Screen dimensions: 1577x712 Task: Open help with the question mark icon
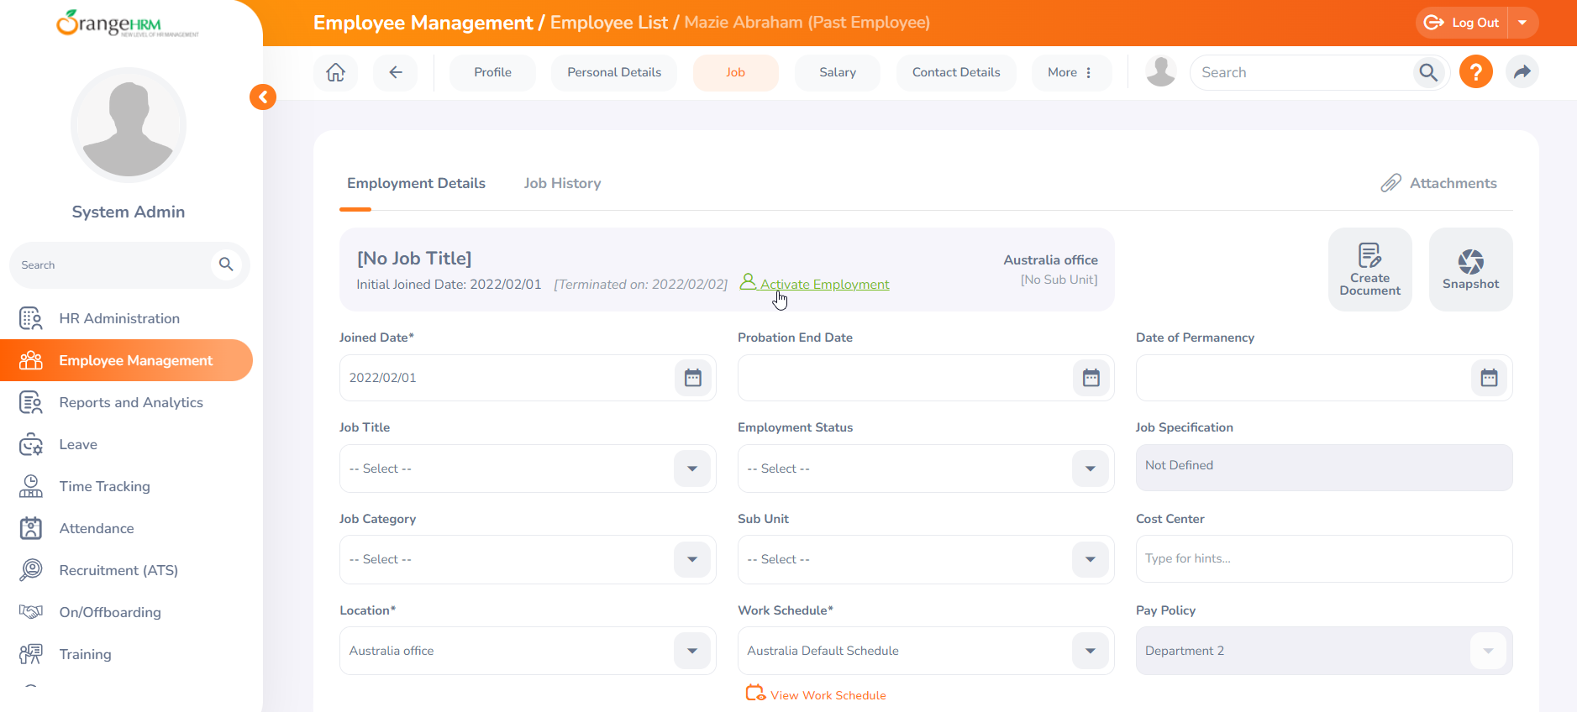coord(1475,72)
